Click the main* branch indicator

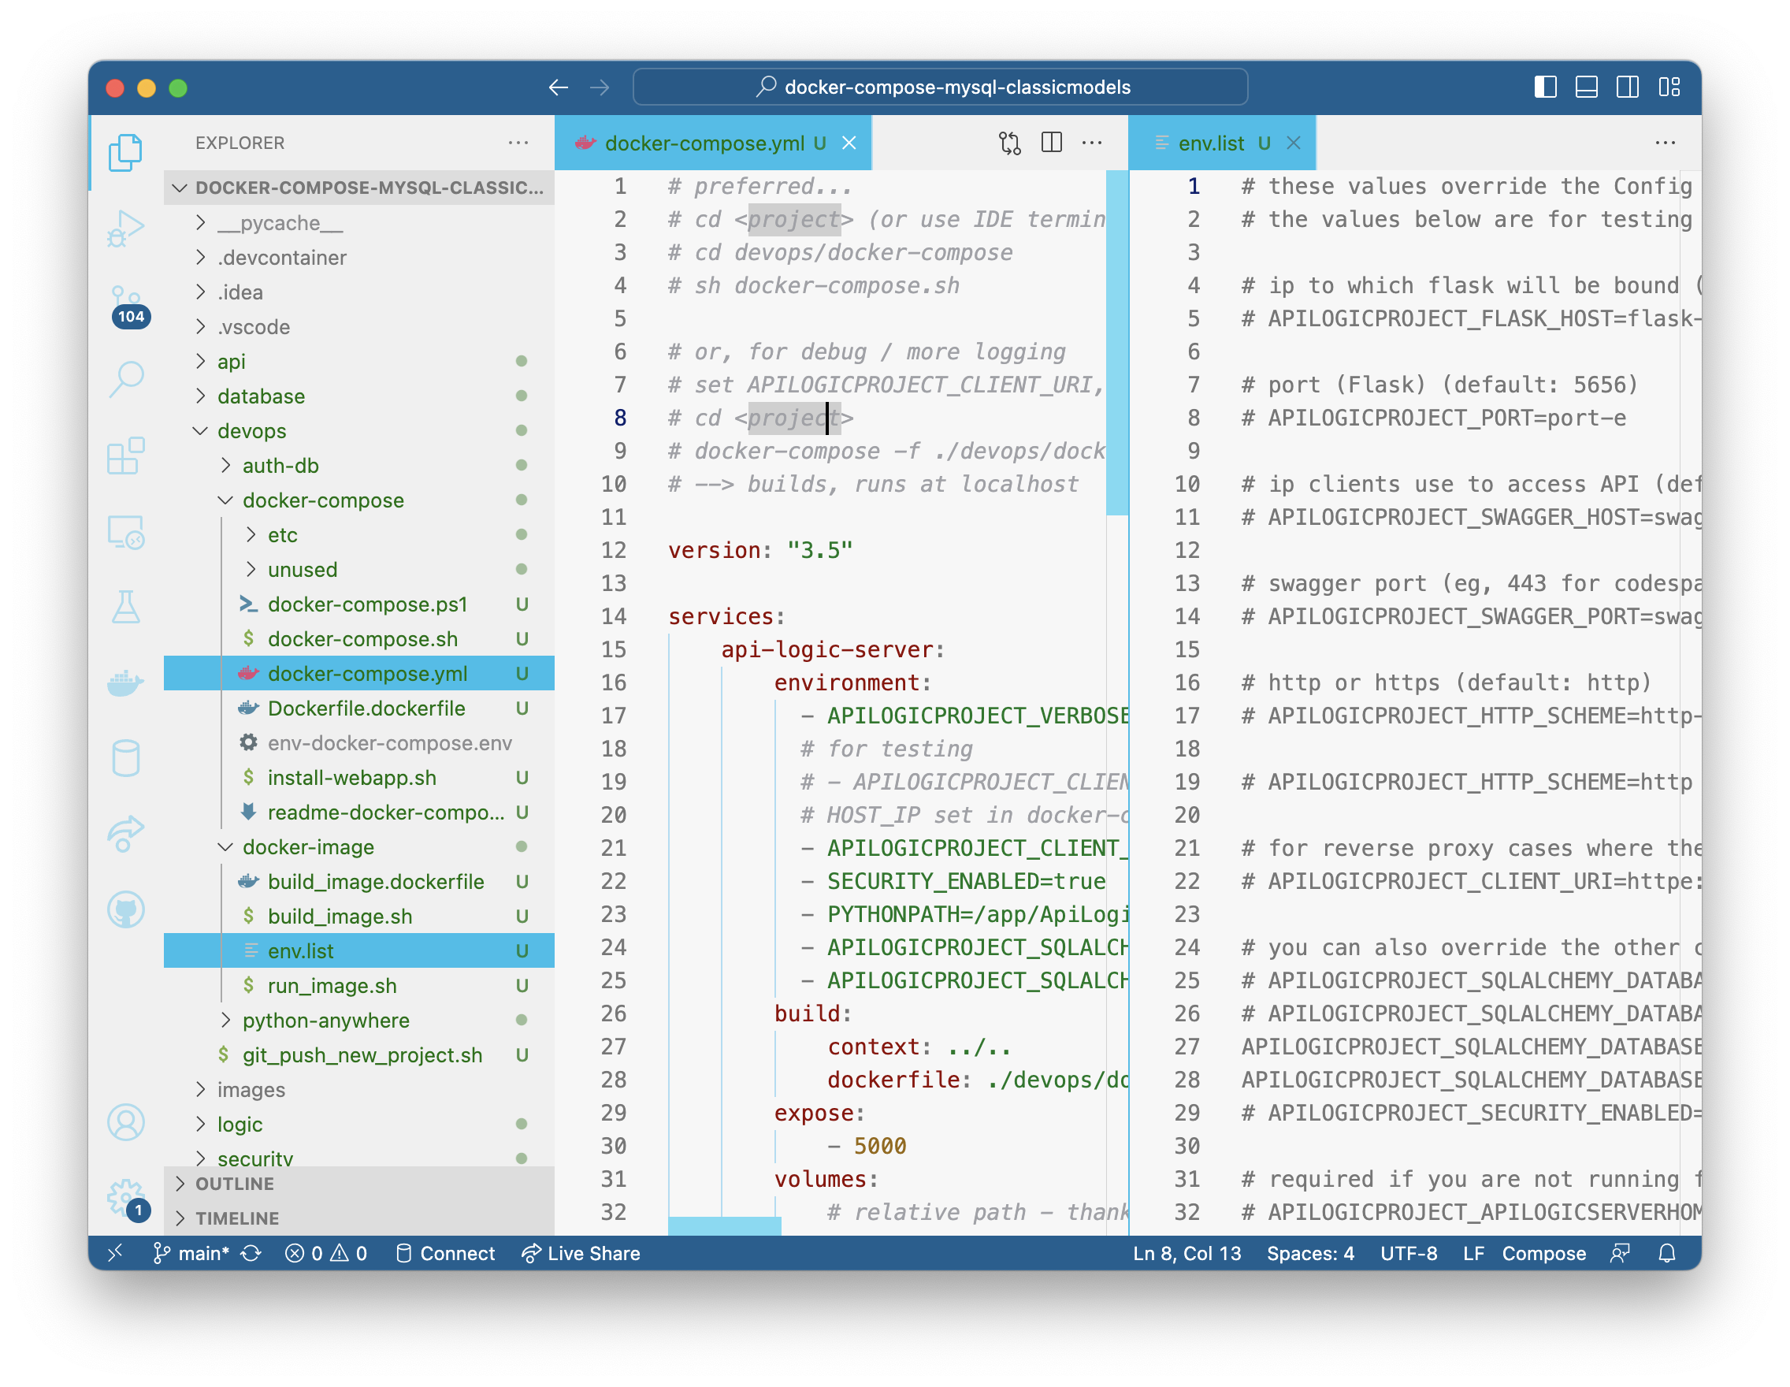[192, 1253]
